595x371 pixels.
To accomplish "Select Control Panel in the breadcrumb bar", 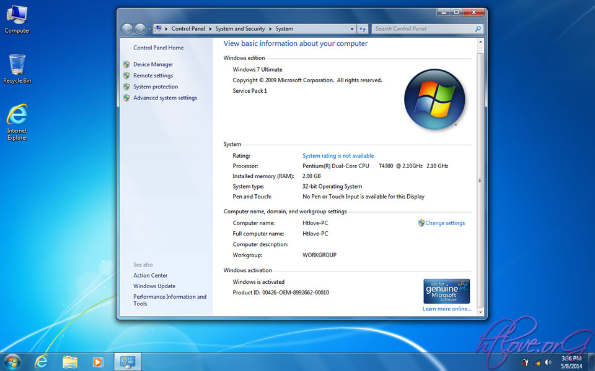I will click(x=188, y=28).
